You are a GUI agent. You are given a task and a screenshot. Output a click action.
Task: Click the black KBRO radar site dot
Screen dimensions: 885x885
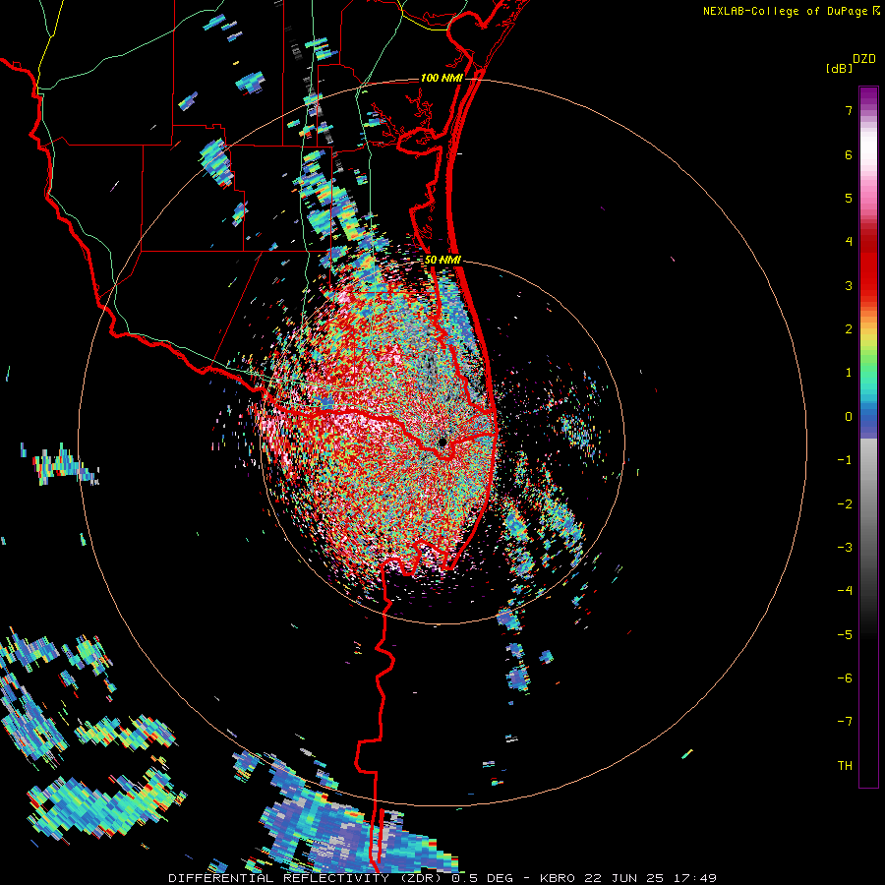pos(442,442)
